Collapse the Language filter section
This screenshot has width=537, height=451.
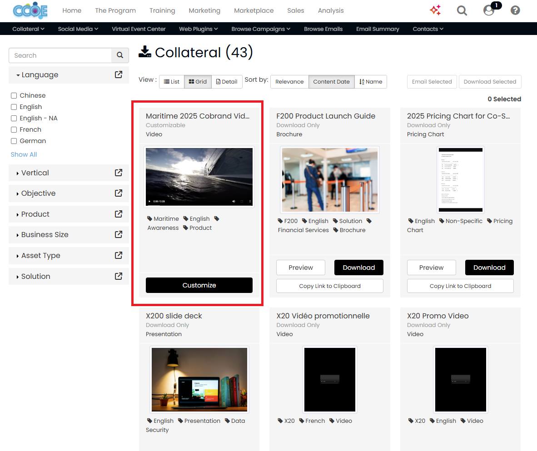pos(37,74)
